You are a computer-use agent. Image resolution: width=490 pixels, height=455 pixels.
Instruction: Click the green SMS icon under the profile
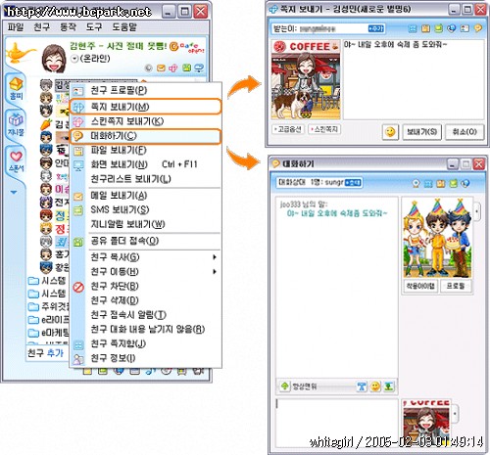click(186, 68)
